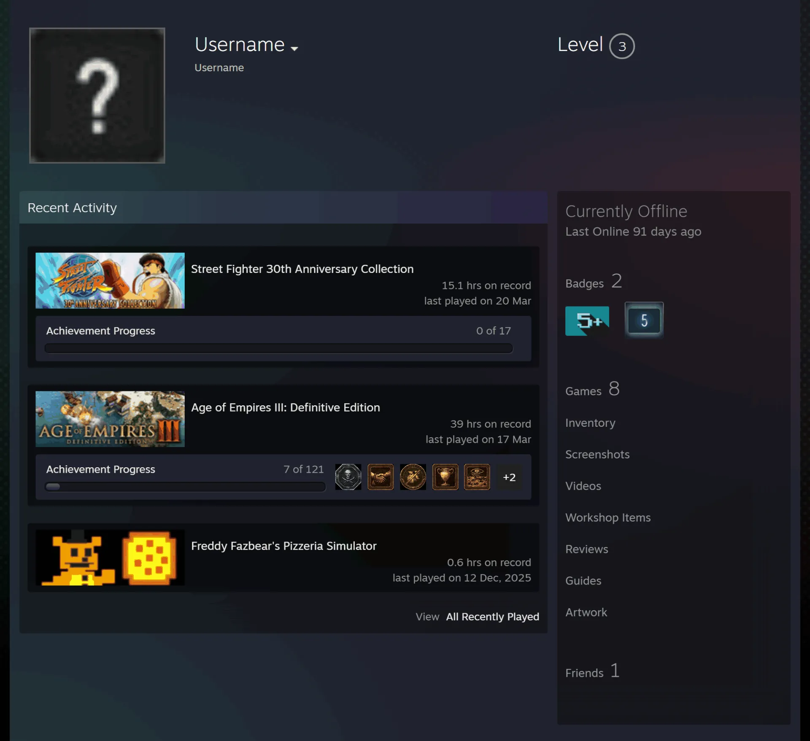Go to Artwork
This screenshot has height=741, width=810.
(586, 612)
